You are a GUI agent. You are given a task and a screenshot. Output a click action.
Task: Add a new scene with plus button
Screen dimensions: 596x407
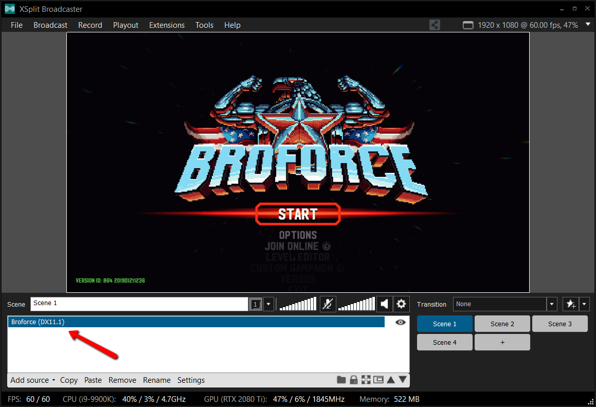[x=502, y=342]
